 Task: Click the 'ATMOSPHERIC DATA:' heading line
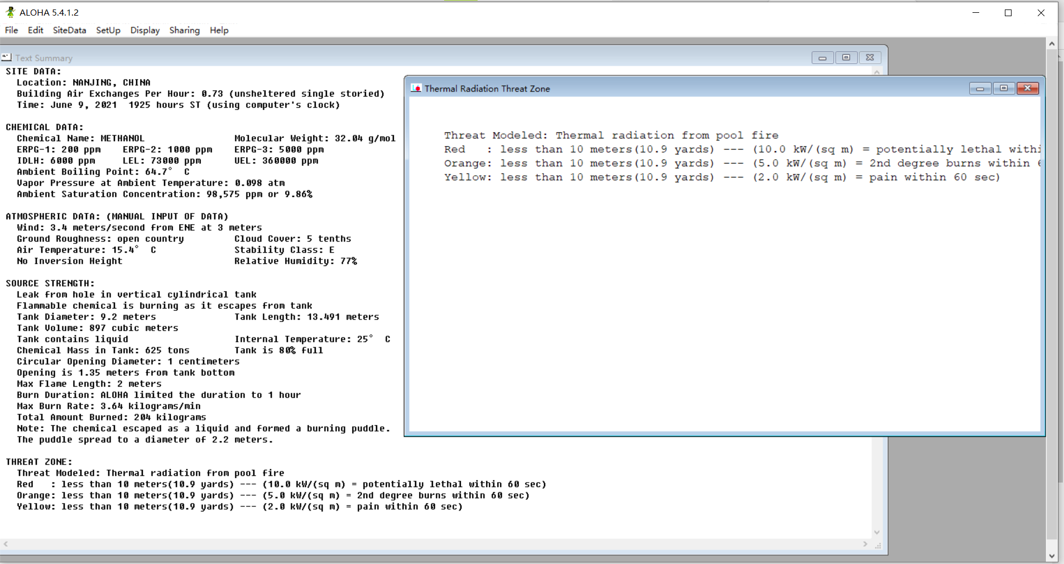tap(117, 216)
